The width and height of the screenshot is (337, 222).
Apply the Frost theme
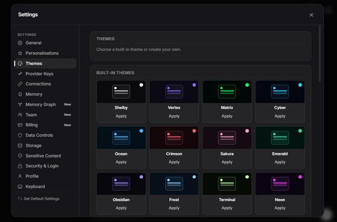pos(174,208)
